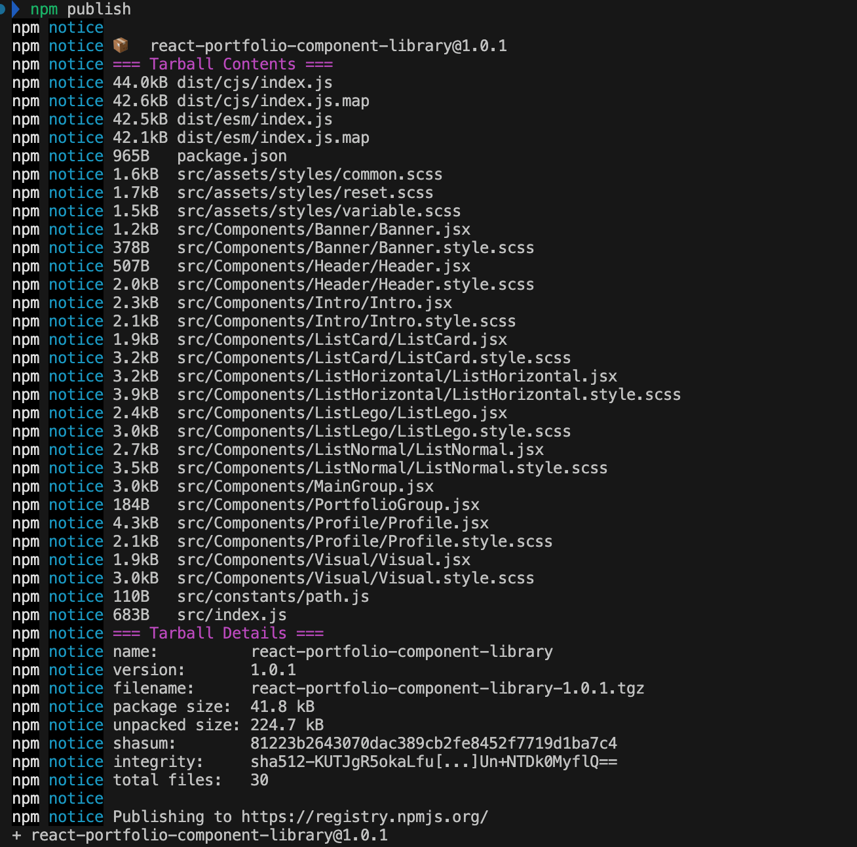Click the 44.0kB file size value
The image size is (857, 847).
click(140, 83)
